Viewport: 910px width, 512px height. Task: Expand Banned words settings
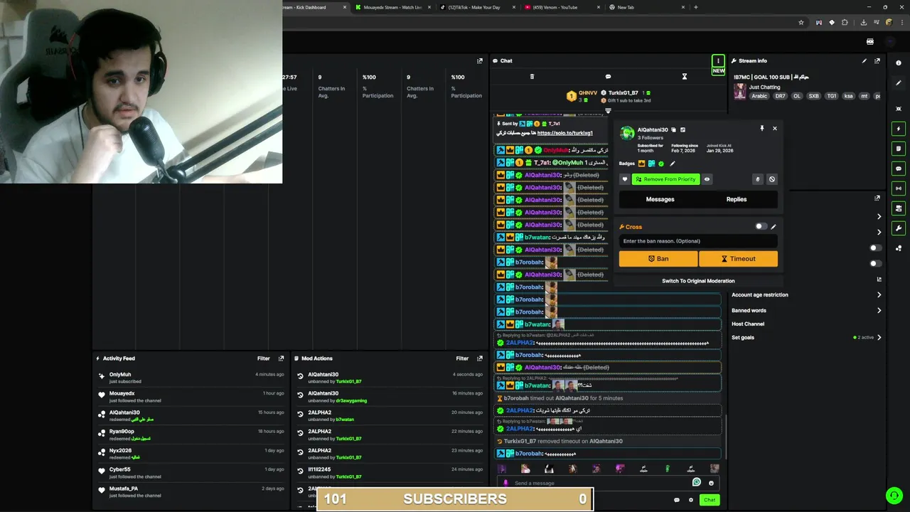806,310
